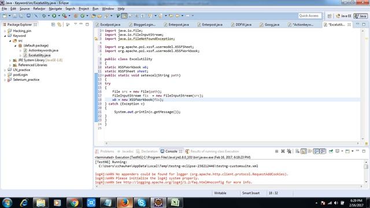370x208 pixels.
Task: Open Excel from the taskbar
Action: [x=175, y=203]
